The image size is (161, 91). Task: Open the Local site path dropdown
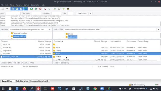click(x=50, y=30)
